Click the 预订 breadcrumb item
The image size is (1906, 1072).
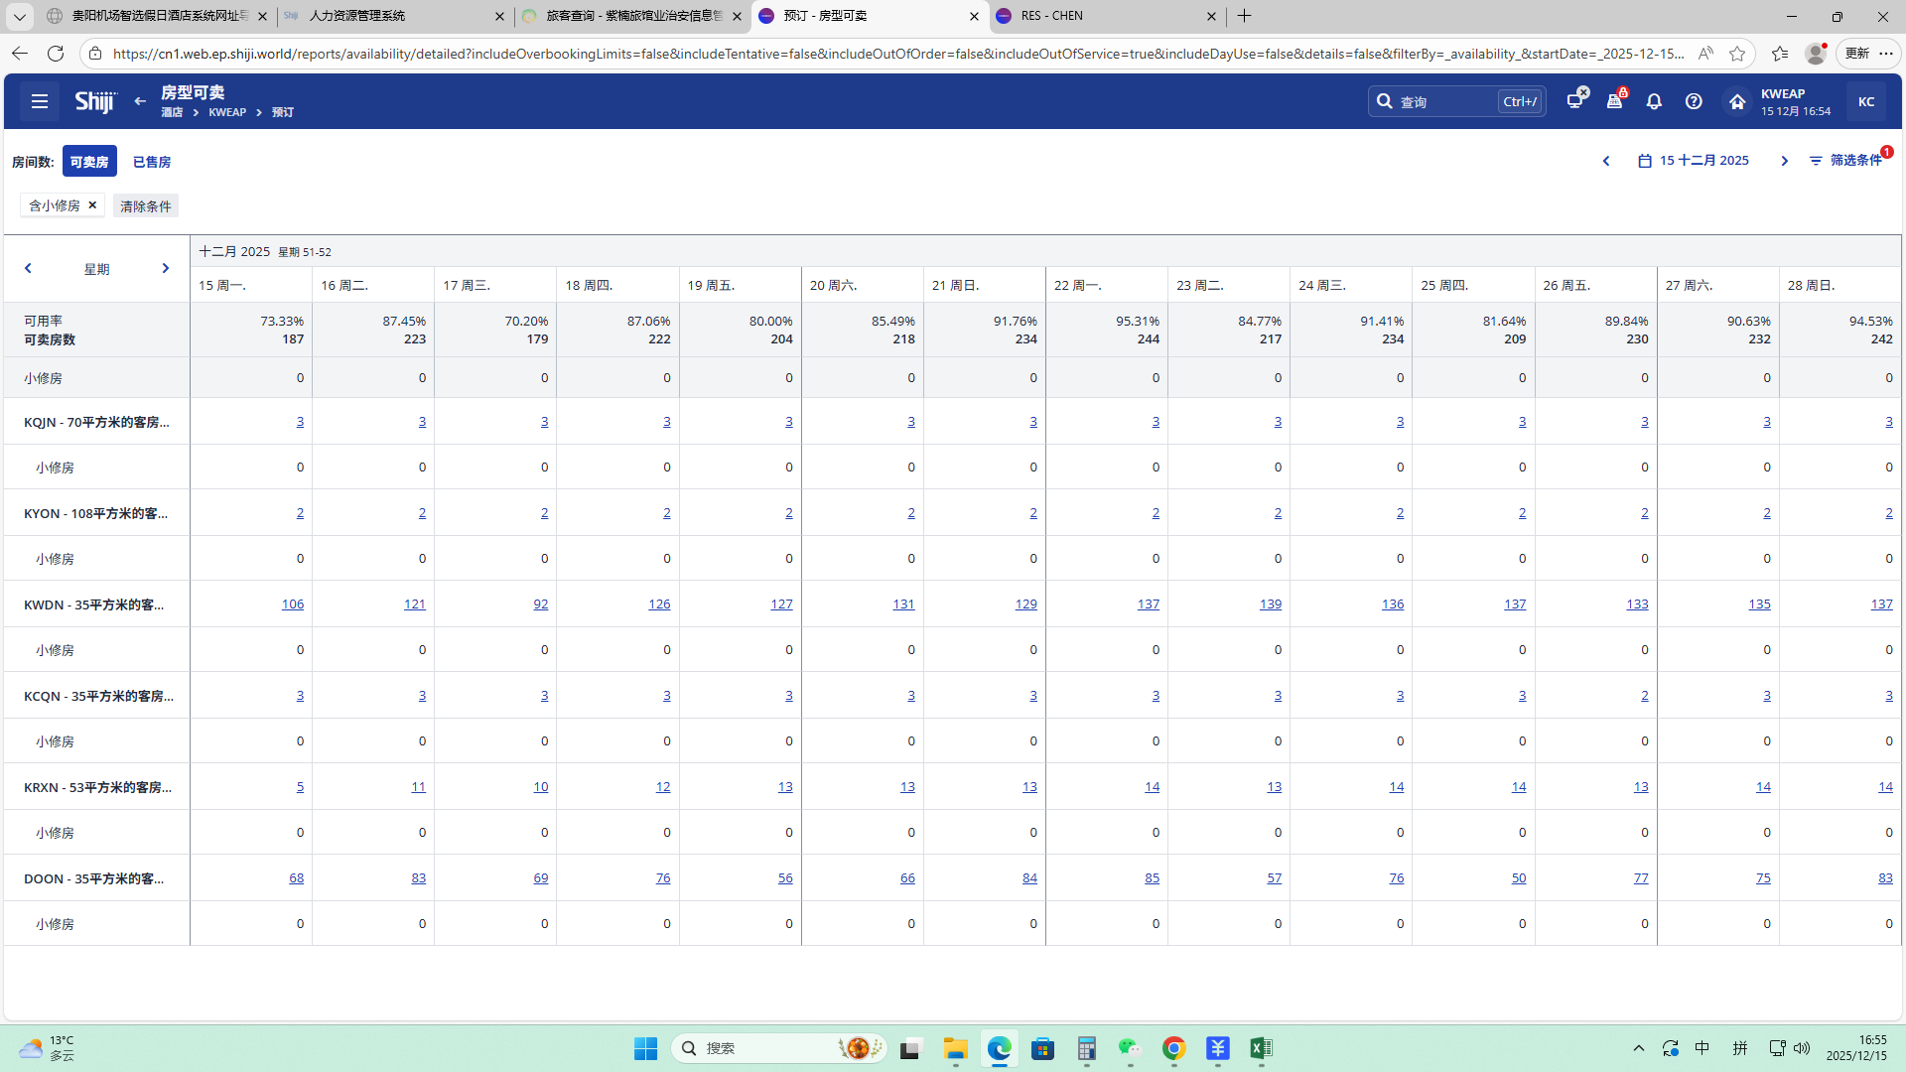pyautogui.click(x=283, y=113)
